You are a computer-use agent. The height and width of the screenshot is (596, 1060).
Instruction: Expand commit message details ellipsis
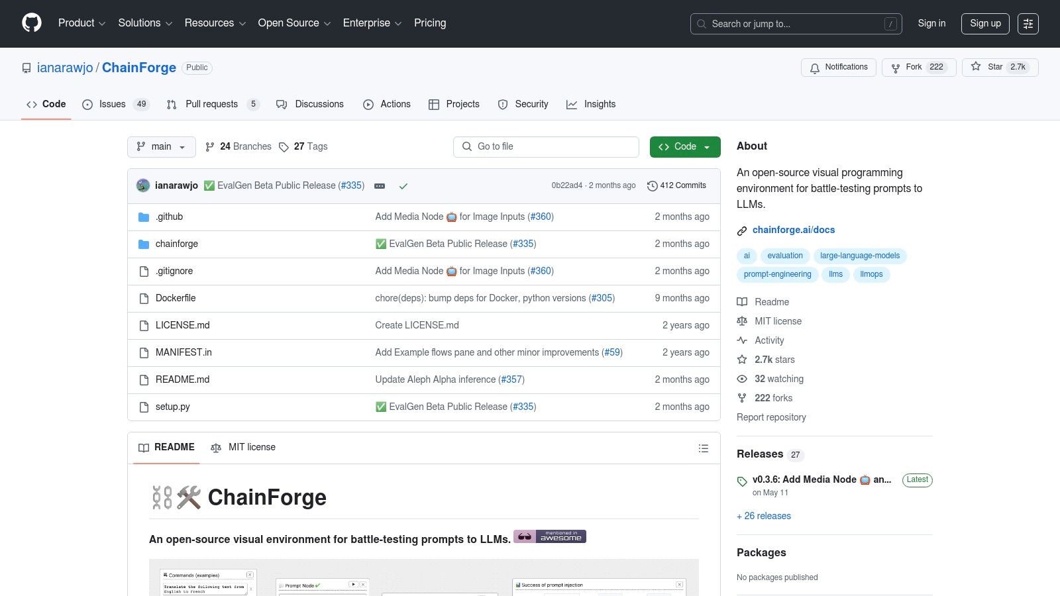tap(380, 186)
